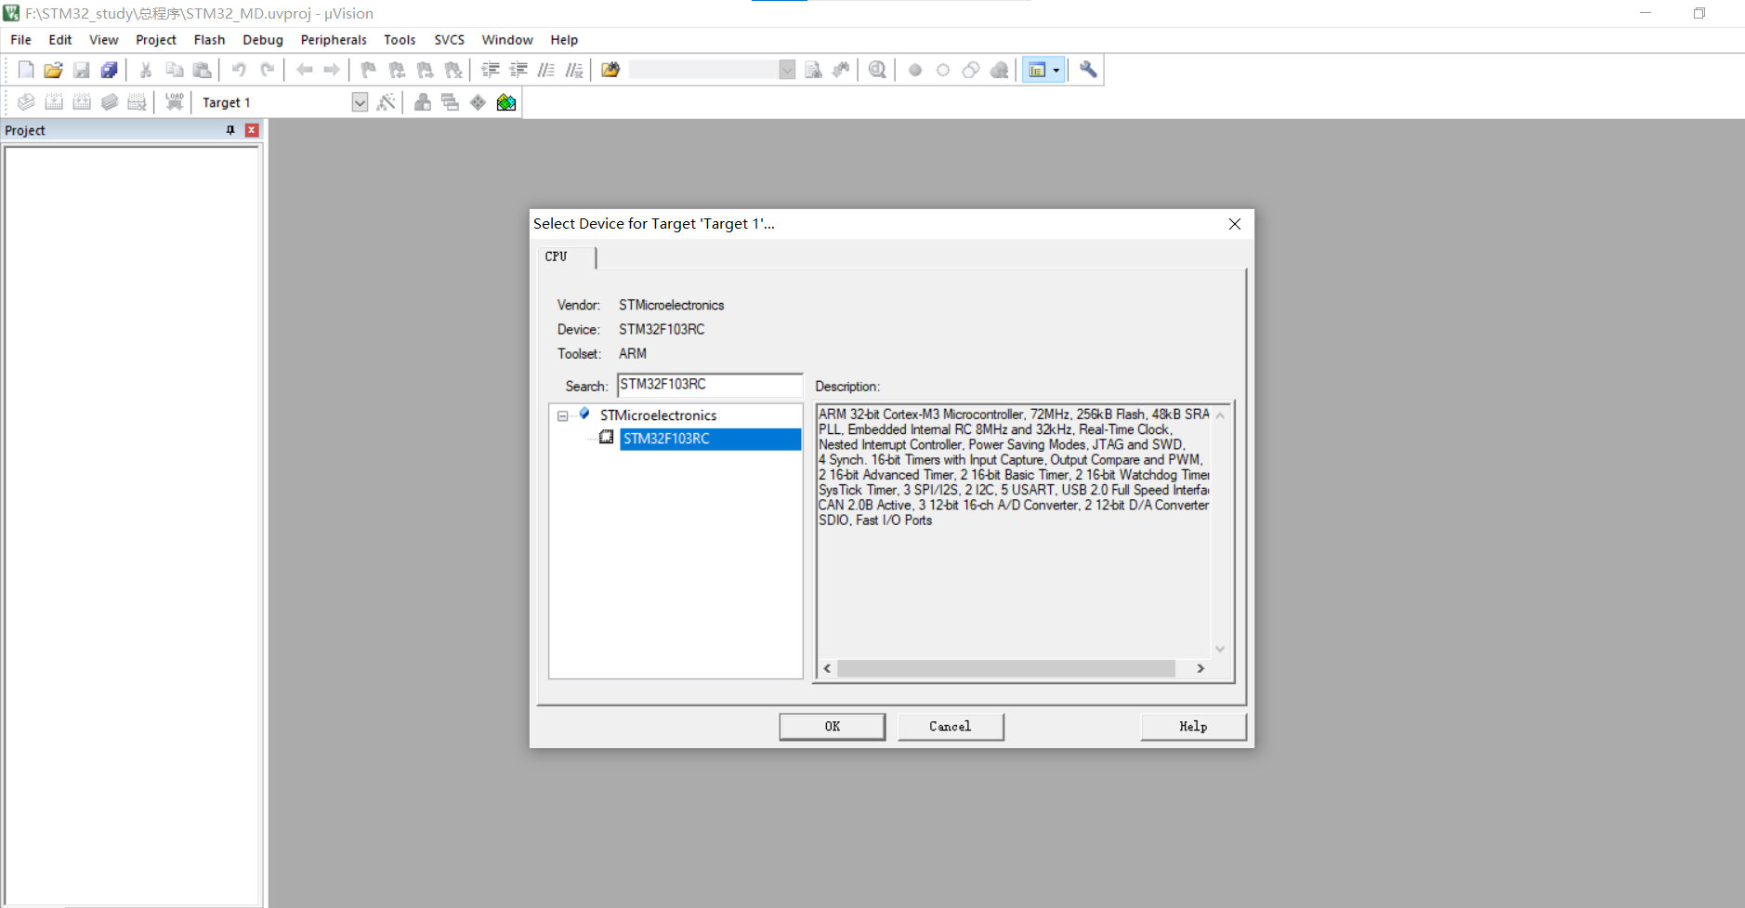Click the Navigate Forwards arrow
This screenshot has width=1745, height=908.
pyautogui.click(x=332, y=70)
